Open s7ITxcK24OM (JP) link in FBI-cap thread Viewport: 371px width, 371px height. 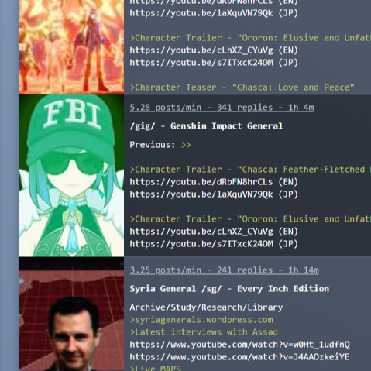214,244
